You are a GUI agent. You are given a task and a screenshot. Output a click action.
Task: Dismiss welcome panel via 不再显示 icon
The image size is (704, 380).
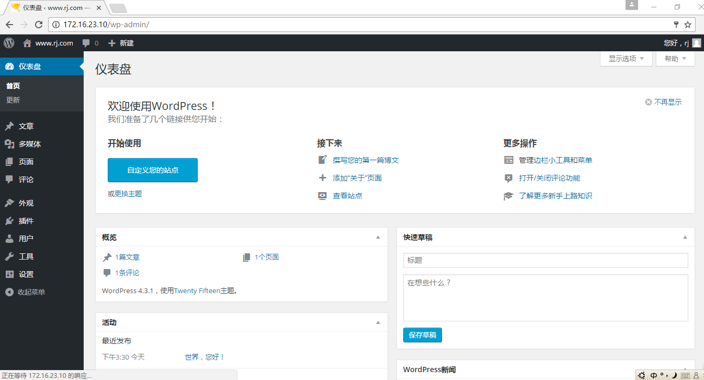[x=649, y=103]
